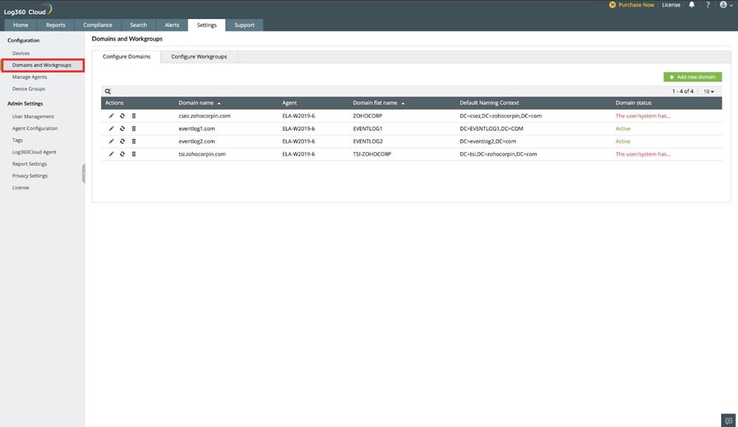Viewport: 738px width, 427px height.
Task: Delete the tsi.zohocorpin.com domain
Action: pyautogui.click(x=134, y=153)
